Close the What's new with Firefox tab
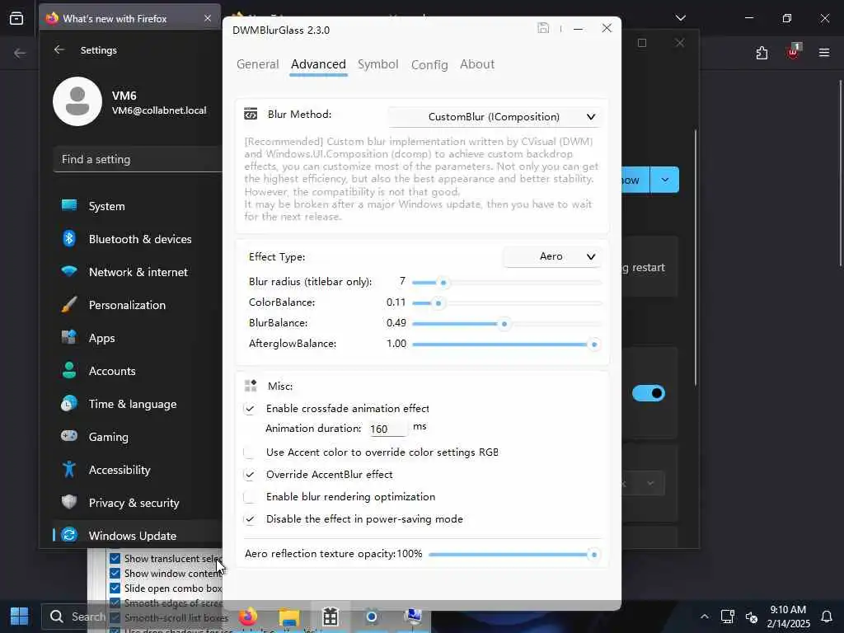The image size is (844, 633). [208, 18]
